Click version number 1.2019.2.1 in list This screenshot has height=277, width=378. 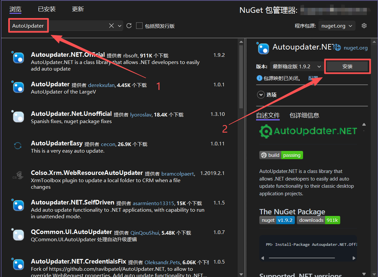212,173
